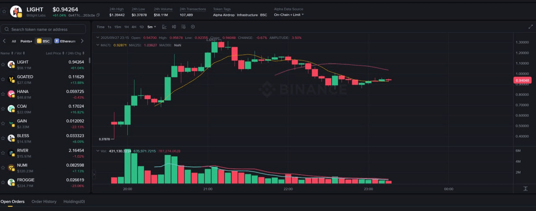This screenshot has width=536, height=211.
Task: Open HANA token at 0.059725
Action: click(45, 94)
